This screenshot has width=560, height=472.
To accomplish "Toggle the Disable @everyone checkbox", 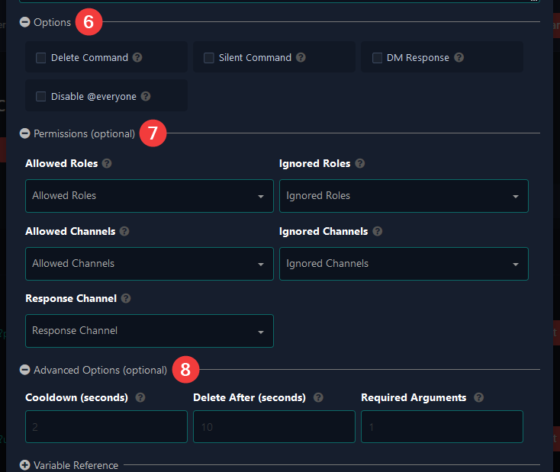I will tap(40, 96).
